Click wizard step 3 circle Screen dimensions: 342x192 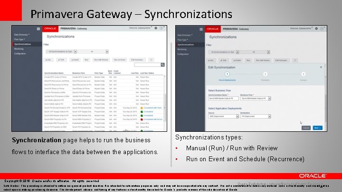coord(303,74)
